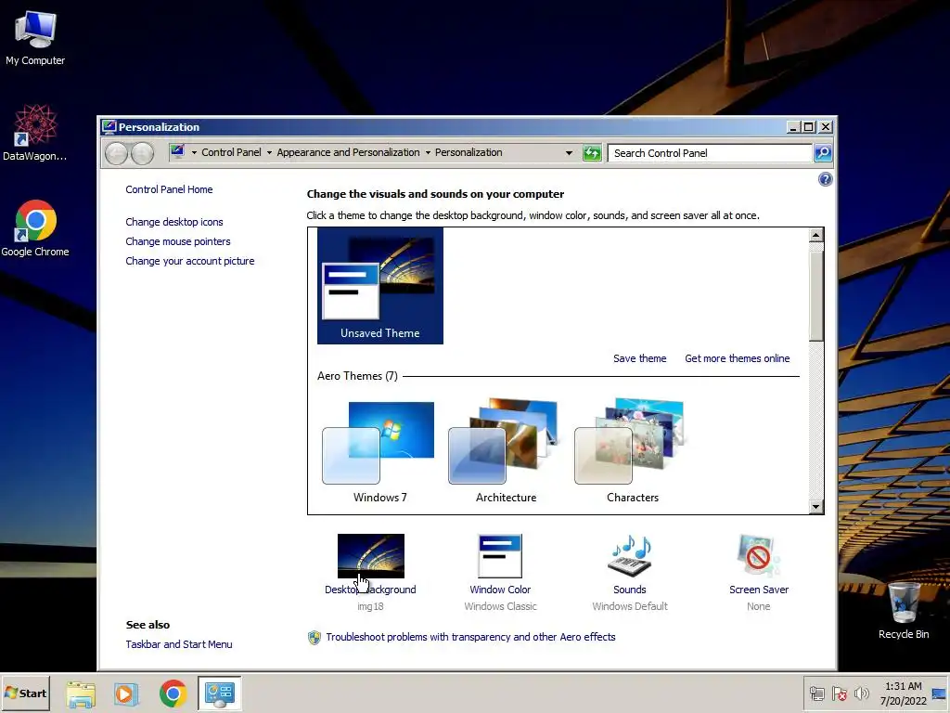The width and height of the screenshot is (950, 713).
Task: Click Control Panel breadcrumb segment
Action: [x=231, y=153]
